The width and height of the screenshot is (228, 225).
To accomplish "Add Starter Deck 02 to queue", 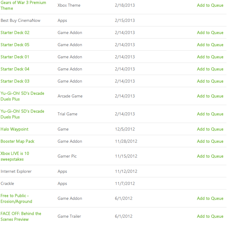I will click(210, 32).
